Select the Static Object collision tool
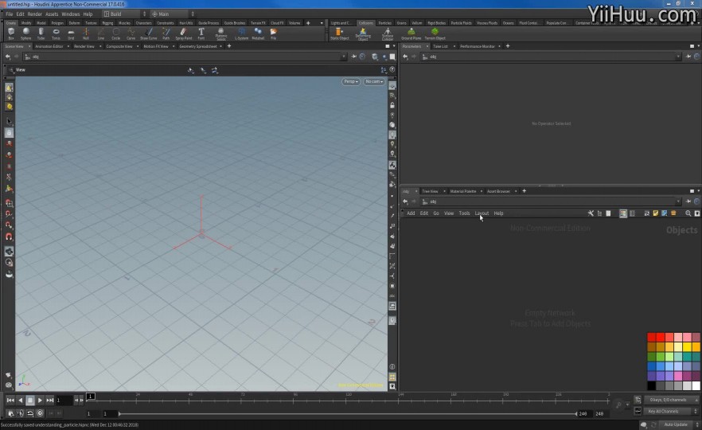702x430 pixels. (x=339, y=33)
